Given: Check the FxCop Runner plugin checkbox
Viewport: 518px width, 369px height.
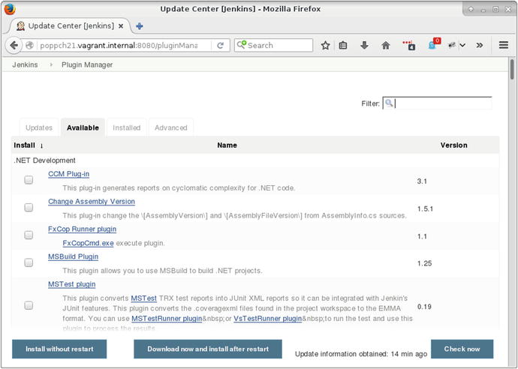Looking at the screenshot, I should click(29, 235).
